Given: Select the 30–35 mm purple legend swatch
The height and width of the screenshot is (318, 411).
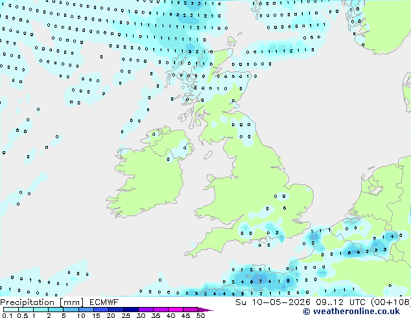Looking at the screenshot, I should (x=145, y=310).
